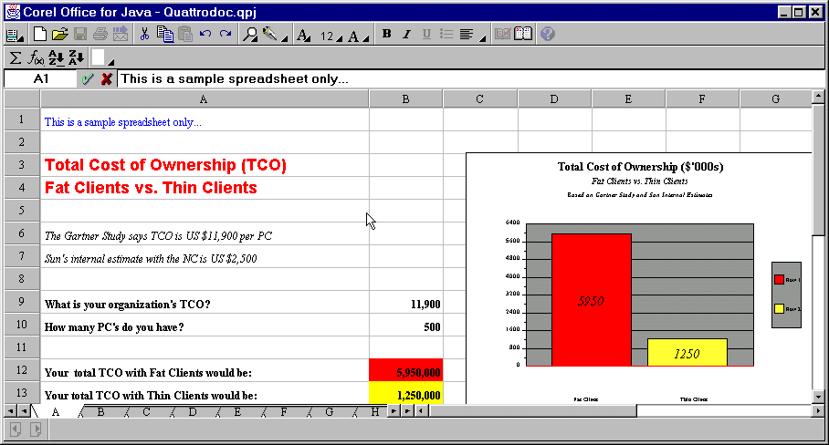Viewport: 829px width, 445px height.
Task: Select column B header
Action: (x=405, y=99)
